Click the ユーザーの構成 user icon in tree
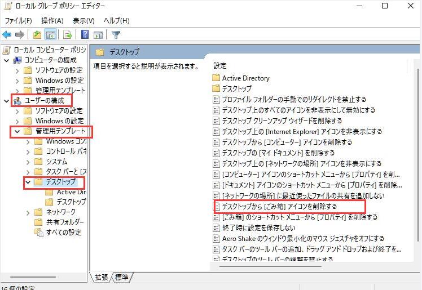422x290 pixels. pyautogui.click(x=17, y=101)
